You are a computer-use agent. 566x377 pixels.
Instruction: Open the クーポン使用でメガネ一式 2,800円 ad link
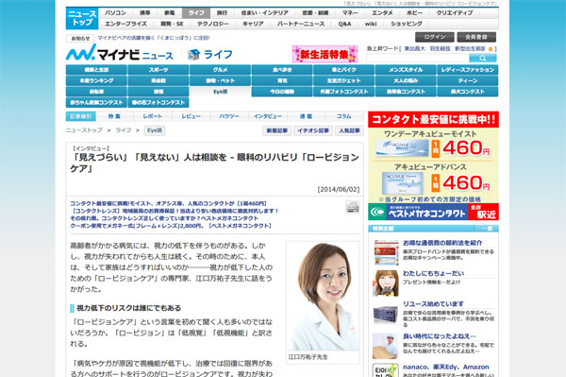click(x=171, y=226)
